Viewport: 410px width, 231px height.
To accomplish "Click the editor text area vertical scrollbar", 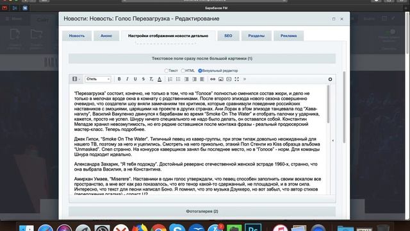I will (x=328, y=104).
